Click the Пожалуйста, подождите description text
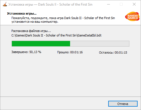This screenshot has height=110, width=141. click(x=63, y=18)
